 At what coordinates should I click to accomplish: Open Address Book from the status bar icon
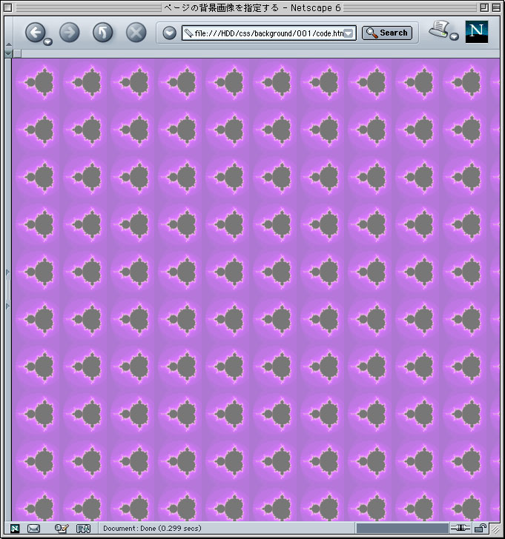click(83, 529)
